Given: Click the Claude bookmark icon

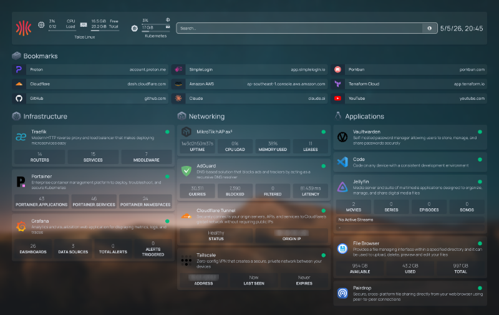Looking at the screenshot, I should click(x=178, y=99).
